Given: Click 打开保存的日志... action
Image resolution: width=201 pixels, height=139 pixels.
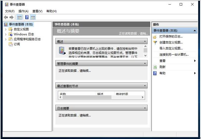Looking at the screenshot, I should (171, 37).
